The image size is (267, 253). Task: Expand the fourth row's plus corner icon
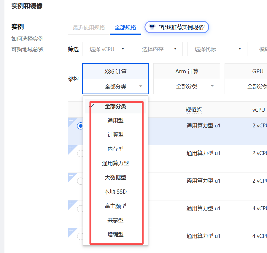(71, 203)
